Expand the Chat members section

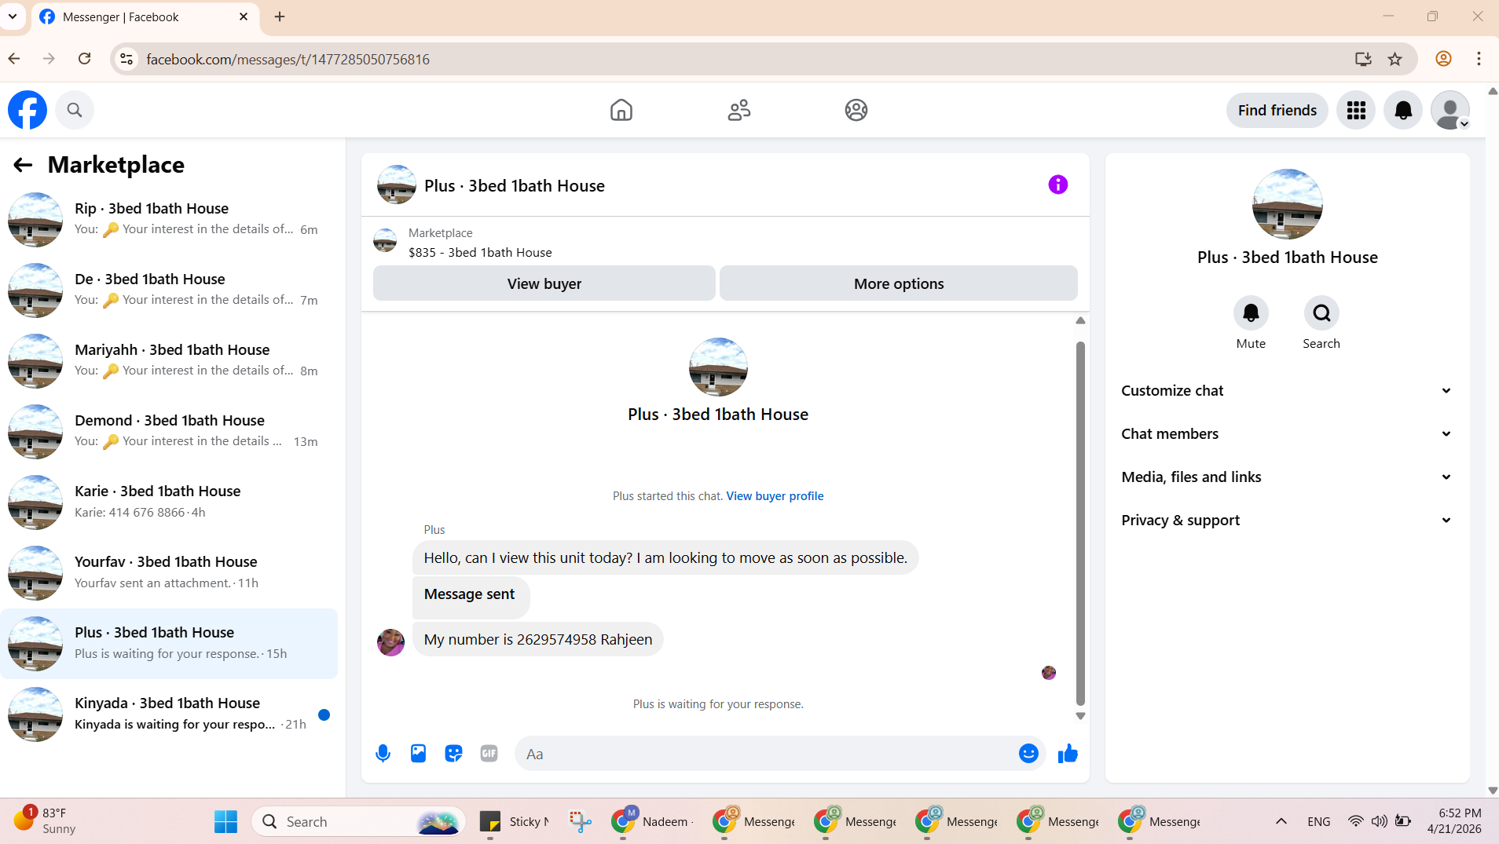(1287, 434)
